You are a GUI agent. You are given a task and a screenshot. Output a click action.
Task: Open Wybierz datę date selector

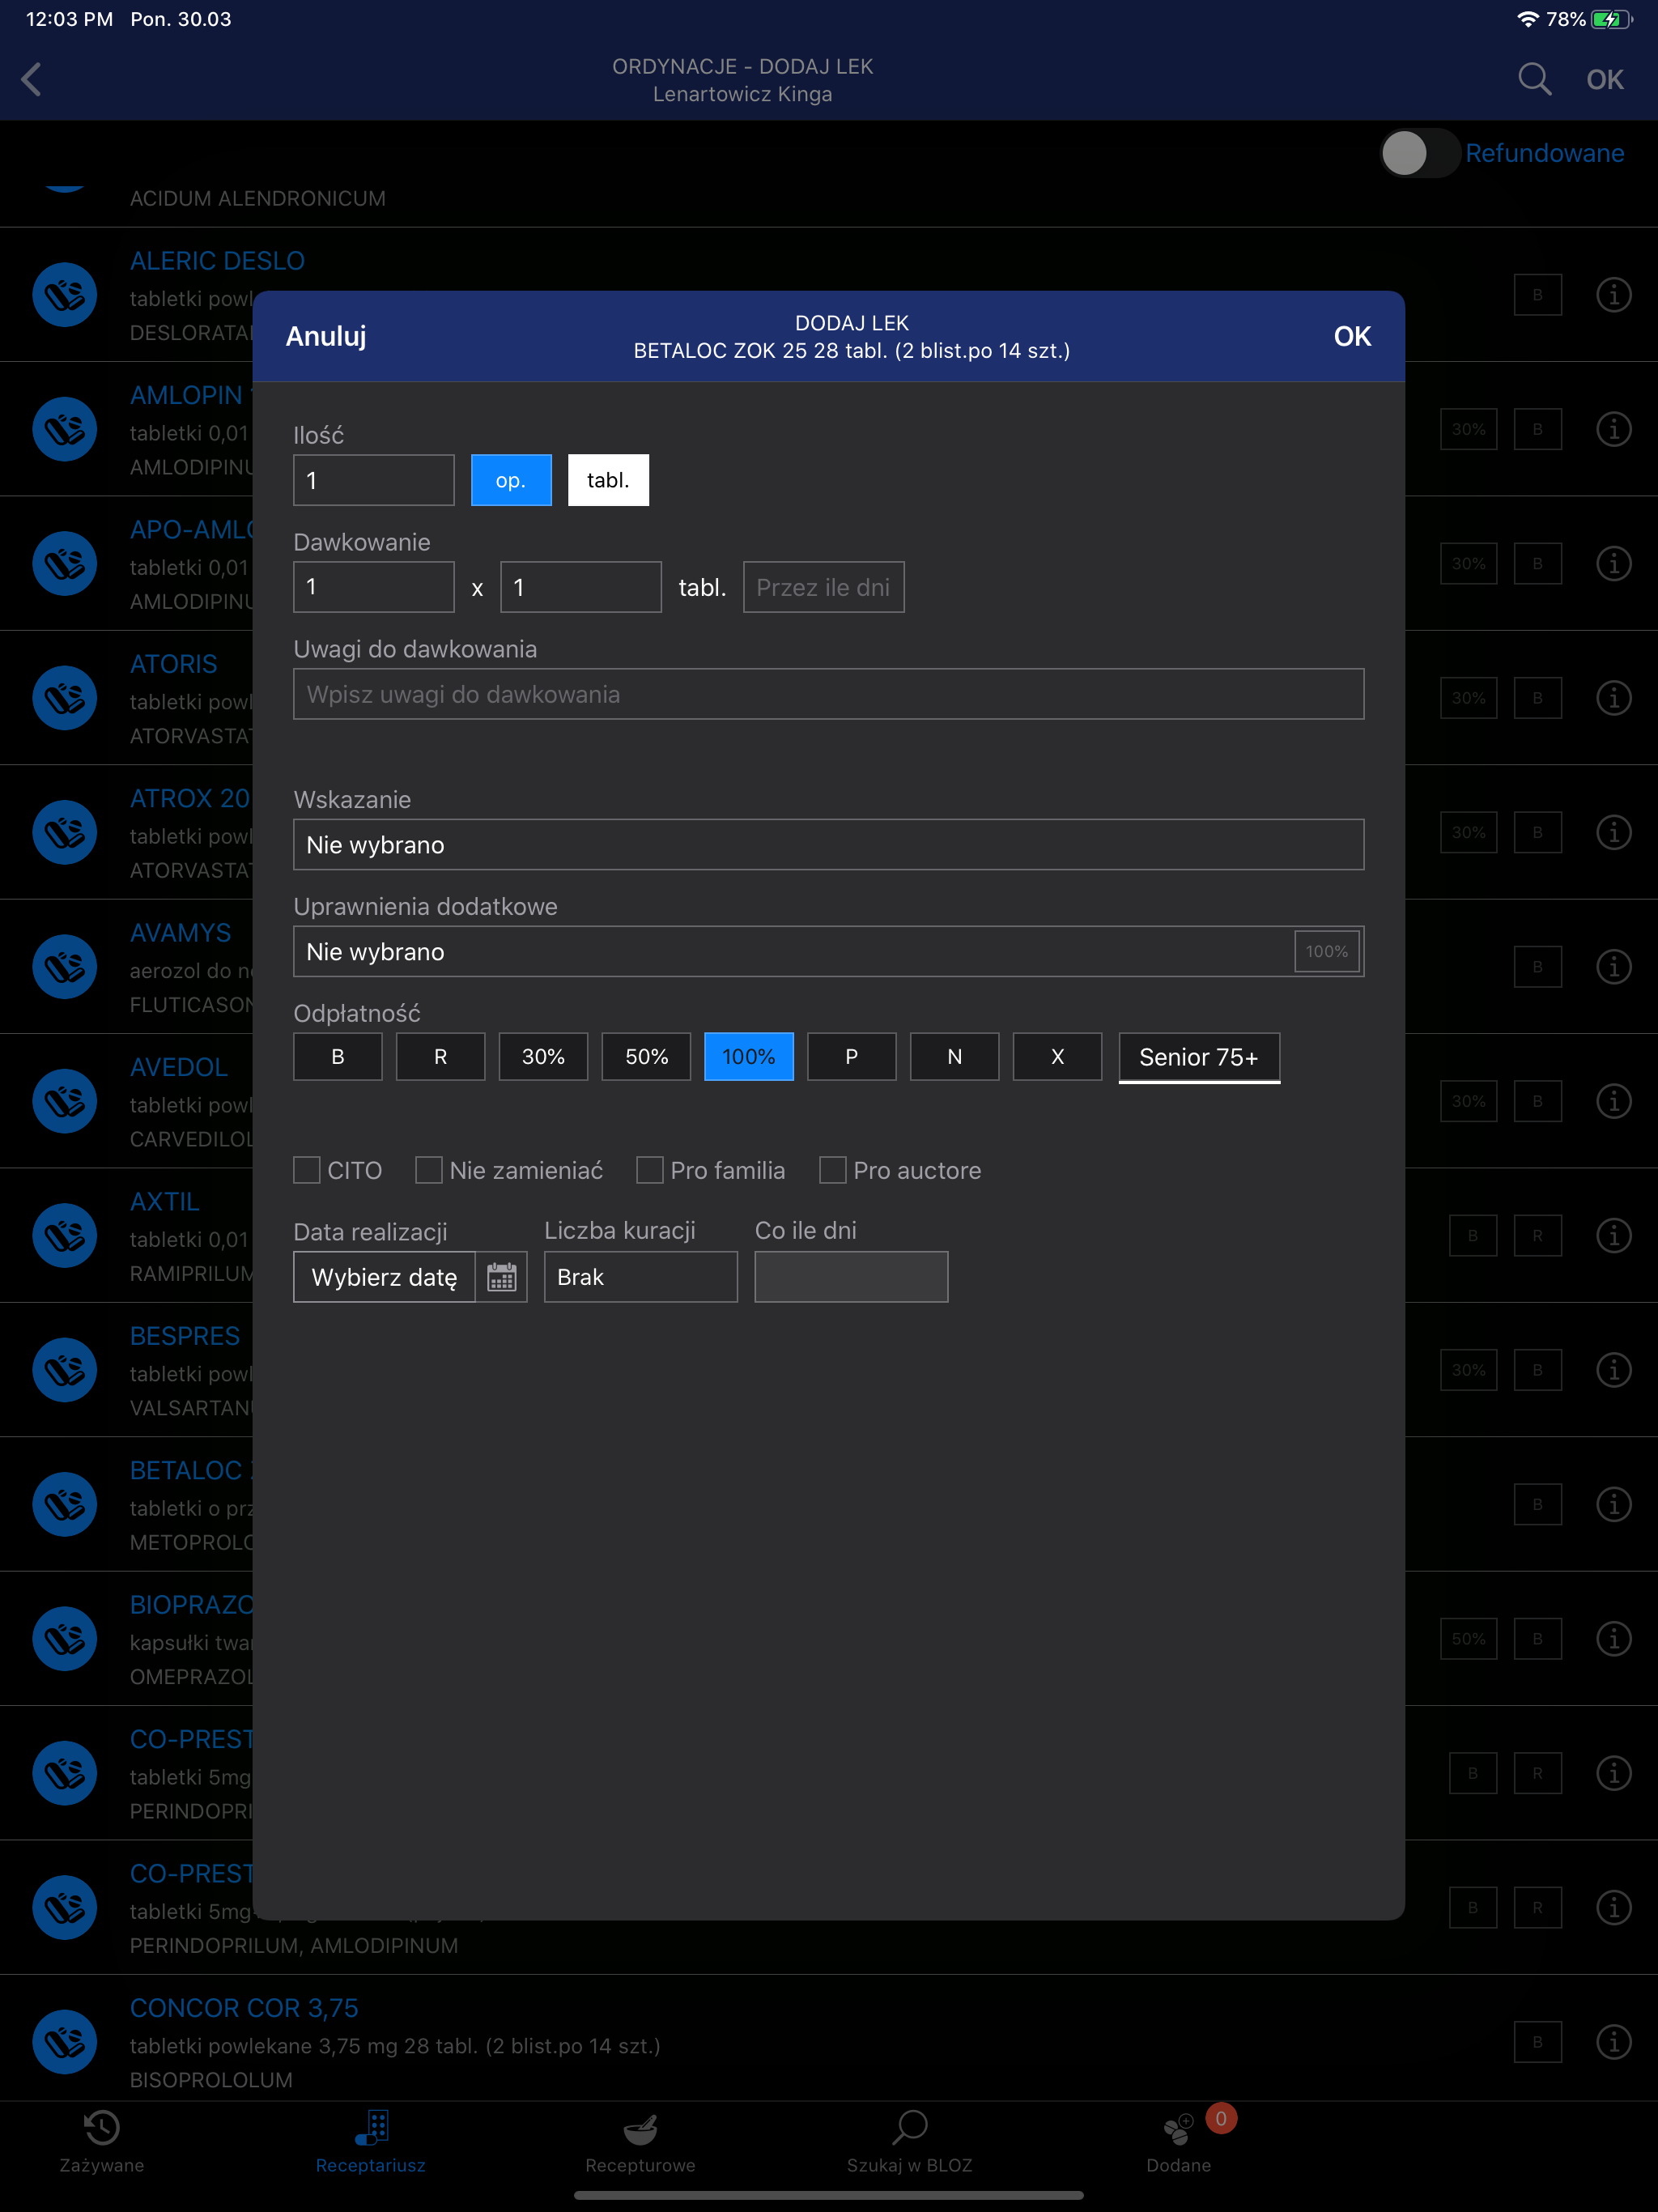point(385,1277)
